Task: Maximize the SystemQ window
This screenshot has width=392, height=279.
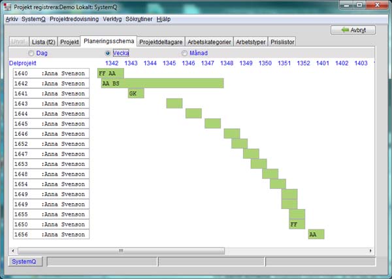Action: coord(359,5)
